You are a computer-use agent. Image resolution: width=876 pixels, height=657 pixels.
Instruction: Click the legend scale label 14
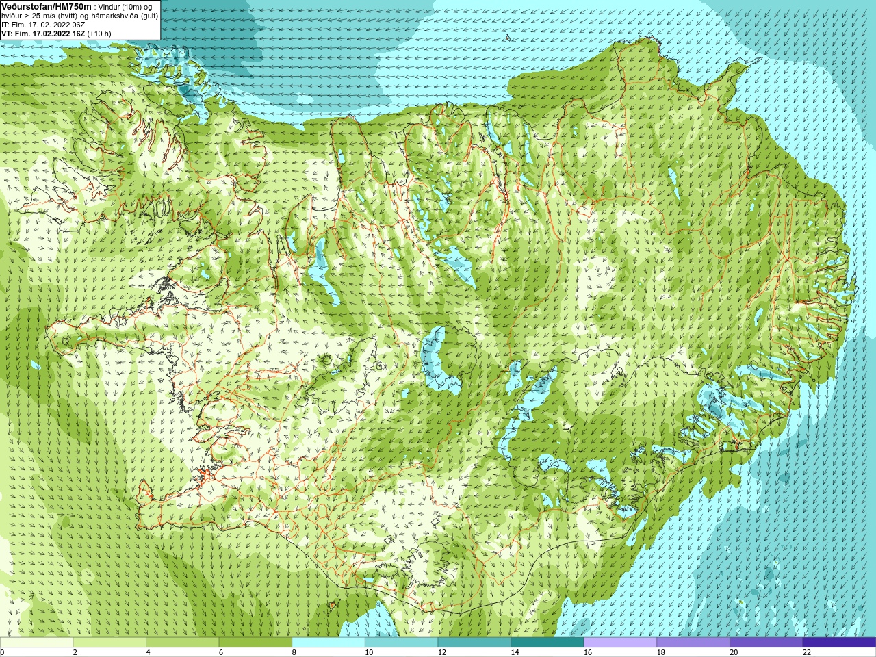pos(515,652)
